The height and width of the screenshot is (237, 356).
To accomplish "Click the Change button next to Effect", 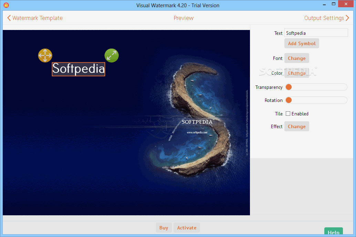I will click(297, 126).
